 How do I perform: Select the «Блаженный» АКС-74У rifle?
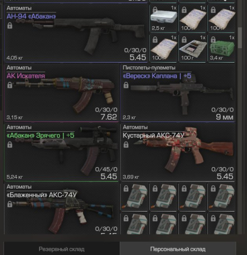pyautogui.click(x=61, y=208)
